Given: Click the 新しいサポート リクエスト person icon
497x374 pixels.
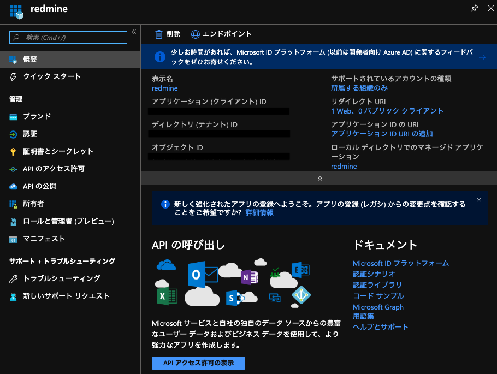Looking at the screenshot, I should [x=13, y=296].
